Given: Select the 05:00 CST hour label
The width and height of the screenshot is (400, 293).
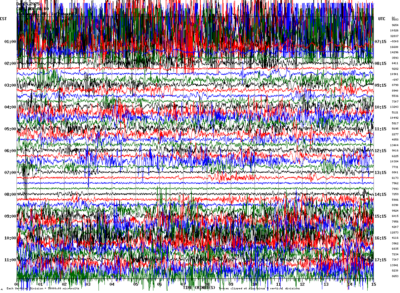Looking at the screenshot, I should coord(10,129).
